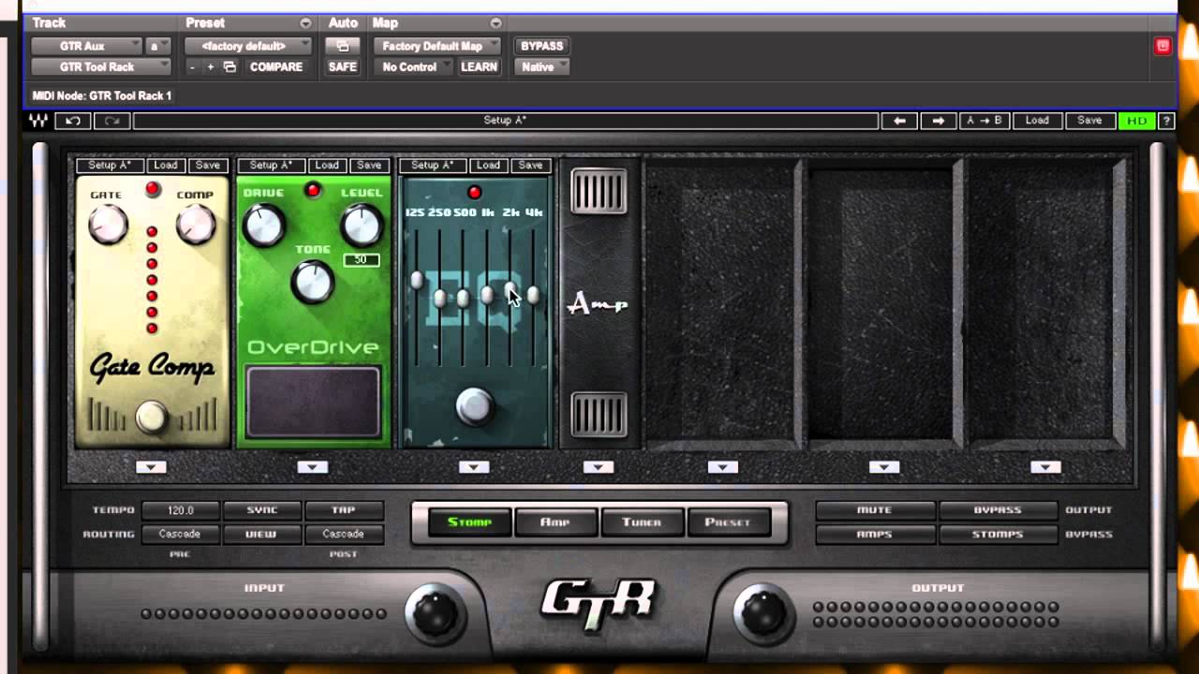
Task: Select previous preset with minus button
Action: tap(192, 67)
